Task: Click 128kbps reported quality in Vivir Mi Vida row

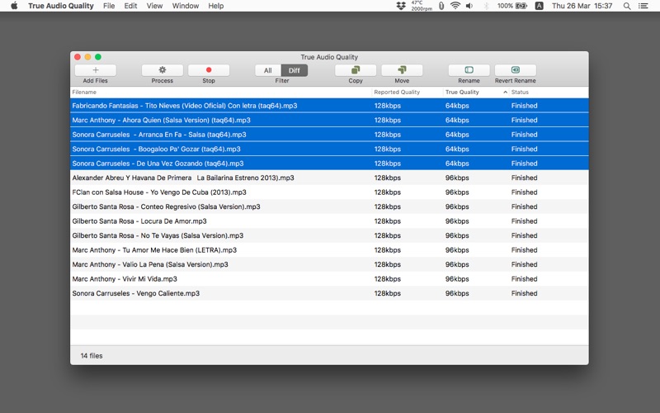Action: click(x=387, y=278)
